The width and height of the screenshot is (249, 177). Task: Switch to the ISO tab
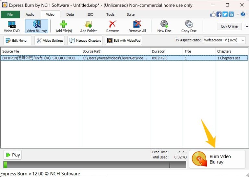click(x=90, y=14)
